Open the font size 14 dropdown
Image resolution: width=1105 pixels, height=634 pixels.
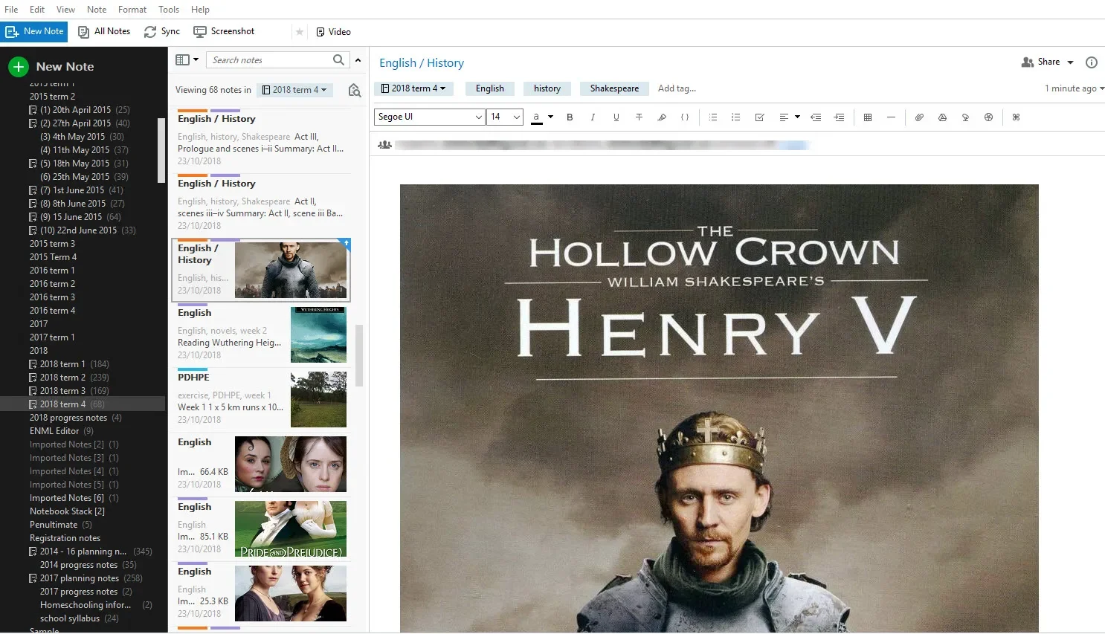coord(505,117)
